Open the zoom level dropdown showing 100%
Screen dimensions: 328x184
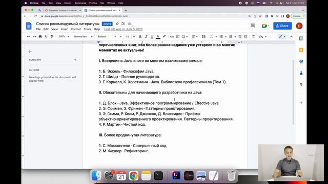tap(64, 37)
